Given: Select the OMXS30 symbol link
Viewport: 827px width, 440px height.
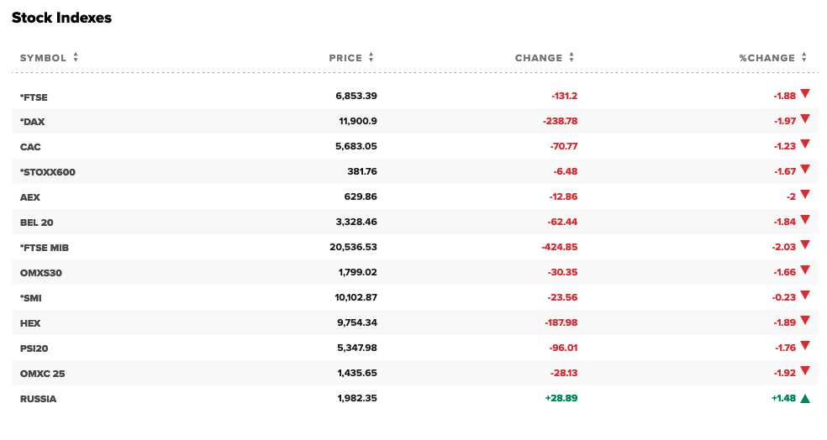Looking at the screenshot, I should click(x=40, y=273).
